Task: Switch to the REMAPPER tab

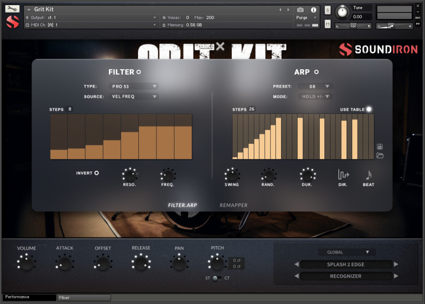Action: (x=233, y=205)
